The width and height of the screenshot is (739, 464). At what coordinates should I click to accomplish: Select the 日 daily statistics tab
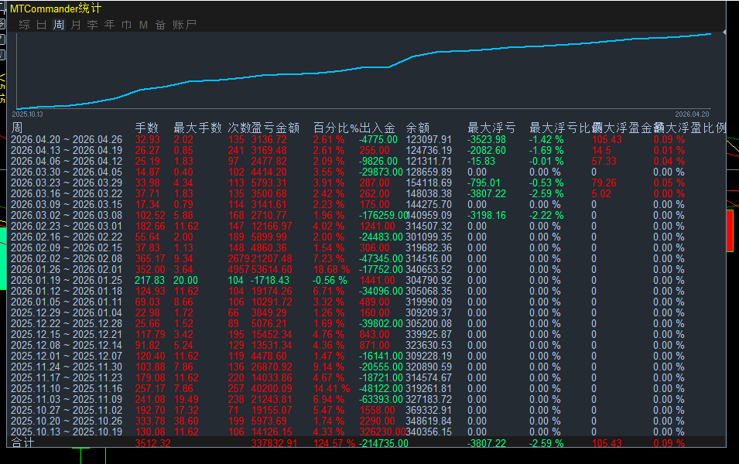click(42, 25)
